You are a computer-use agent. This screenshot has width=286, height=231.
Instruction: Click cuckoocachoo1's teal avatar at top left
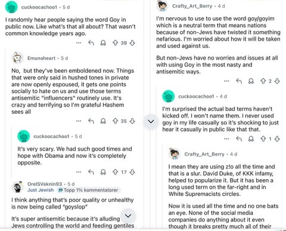tap(11, 7)
